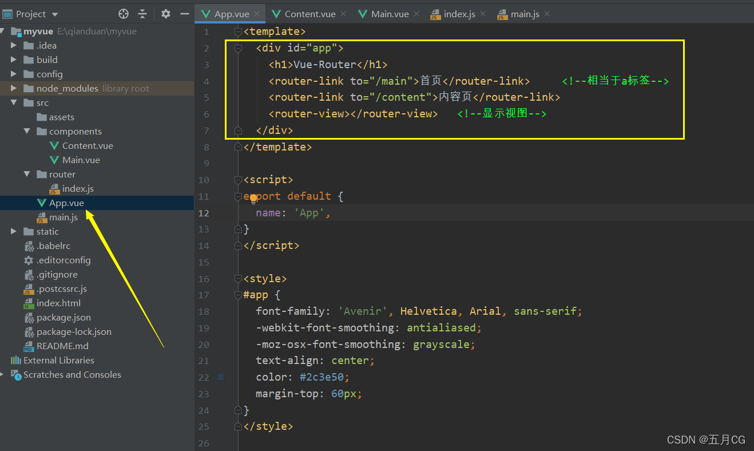Hide the Project tool window
This screenshot has height=451, width=754.
tap(184, 14)
